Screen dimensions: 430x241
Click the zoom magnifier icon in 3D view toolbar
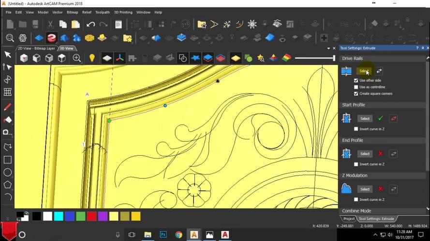coord(77,58)
